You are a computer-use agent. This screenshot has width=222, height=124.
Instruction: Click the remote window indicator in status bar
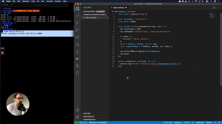click(76, 123)
